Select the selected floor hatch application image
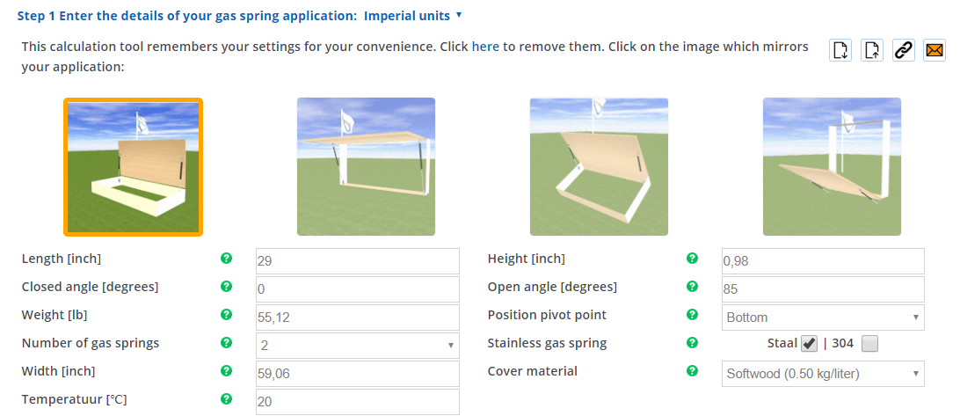Viewport: 960px width, 416px height. click(134, 167)
